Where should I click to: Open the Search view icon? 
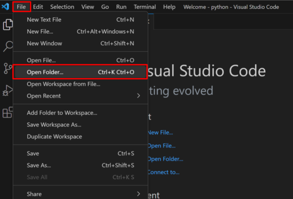(x=8, y=46)
